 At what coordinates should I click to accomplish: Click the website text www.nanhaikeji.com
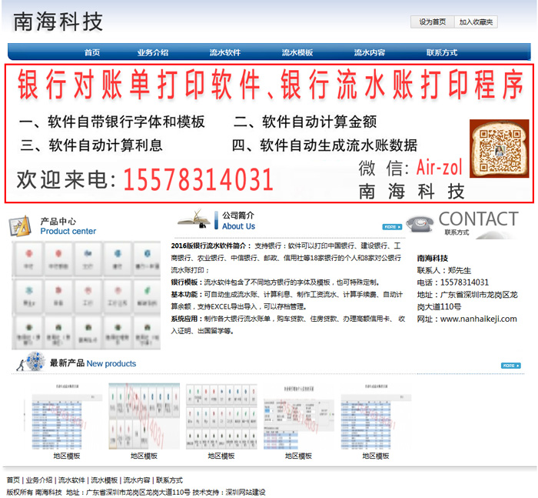pos(478,319)
